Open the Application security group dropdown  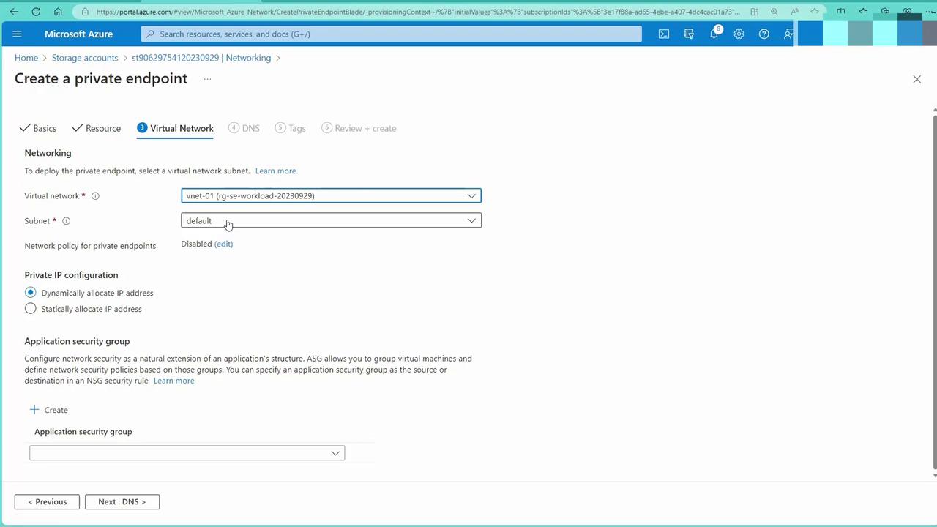[x=187, y=453]
